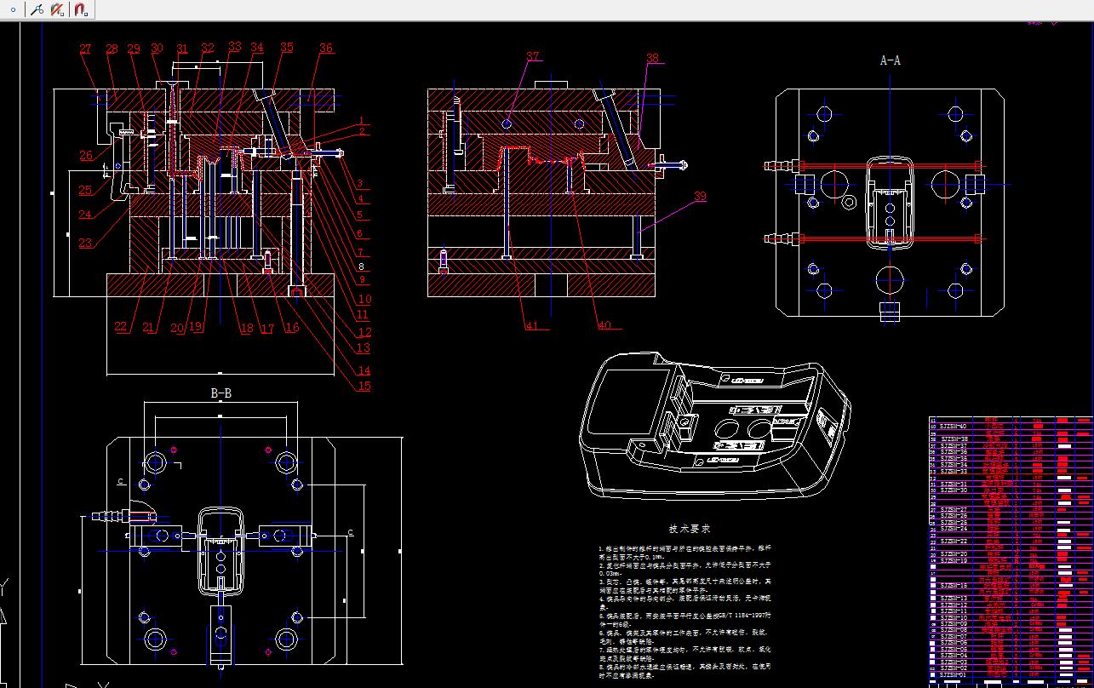Click part callout number 38
The height and width of the screenshot is (688, 1094).
(652, 59)
